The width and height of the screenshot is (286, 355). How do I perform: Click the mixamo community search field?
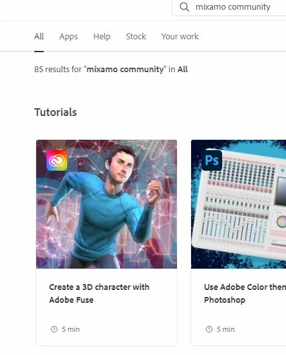click(229, 7)
